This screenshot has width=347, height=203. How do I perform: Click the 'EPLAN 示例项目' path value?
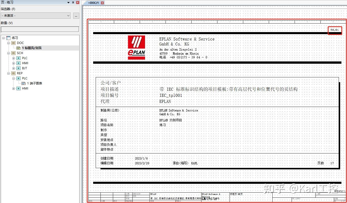(171, 120)
